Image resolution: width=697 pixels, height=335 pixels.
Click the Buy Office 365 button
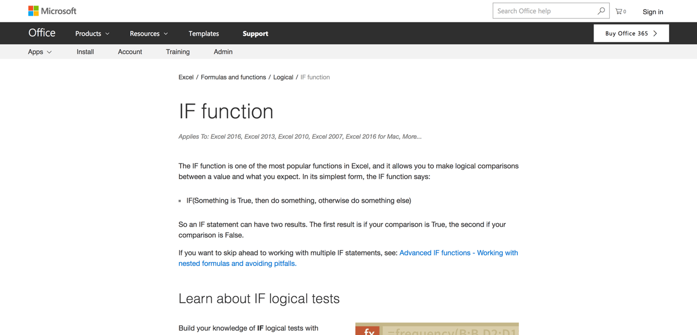pos(631,33)
